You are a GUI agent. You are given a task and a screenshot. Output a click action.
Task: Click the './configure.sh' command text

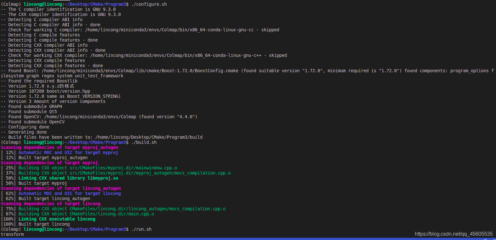pos(149,4)
